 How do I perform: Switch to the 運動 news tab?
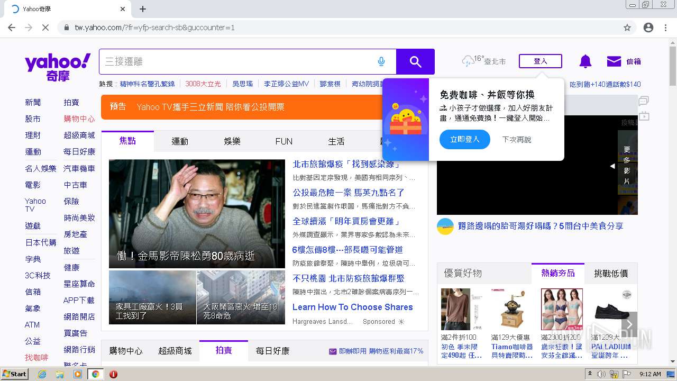click(x=180, y=141)
